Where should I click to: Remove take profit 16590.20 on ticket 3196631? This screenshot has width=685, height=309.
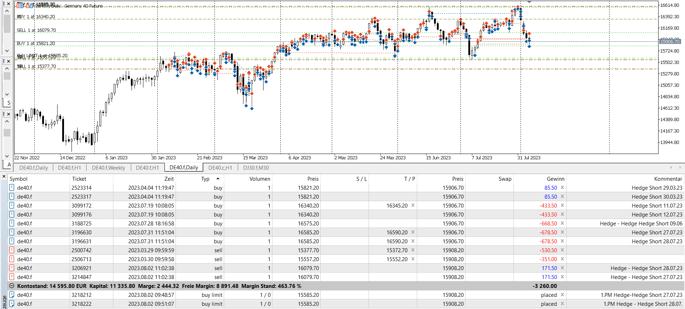(413, 241)
